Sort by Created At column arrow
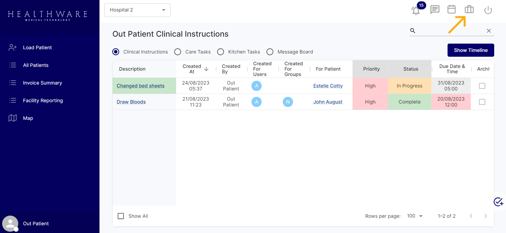This screenshot has height=233, width=506. click(206, 69)
